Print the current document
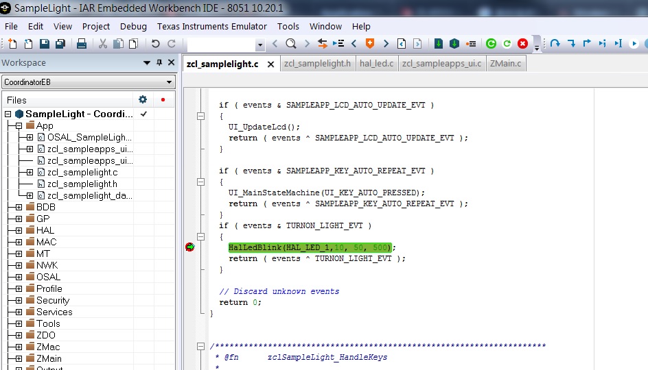This screenshot has width=648, height=370. tap(82, 43)
